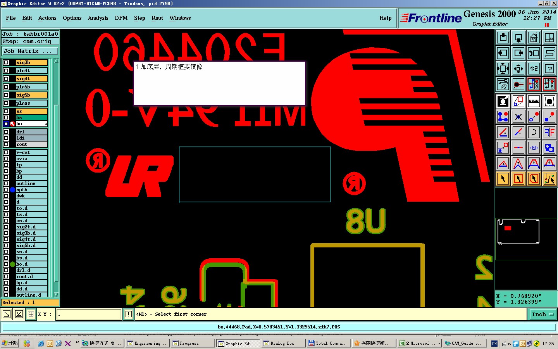
Task: Click the add feature black square icon
Action: tap(503, 102)
